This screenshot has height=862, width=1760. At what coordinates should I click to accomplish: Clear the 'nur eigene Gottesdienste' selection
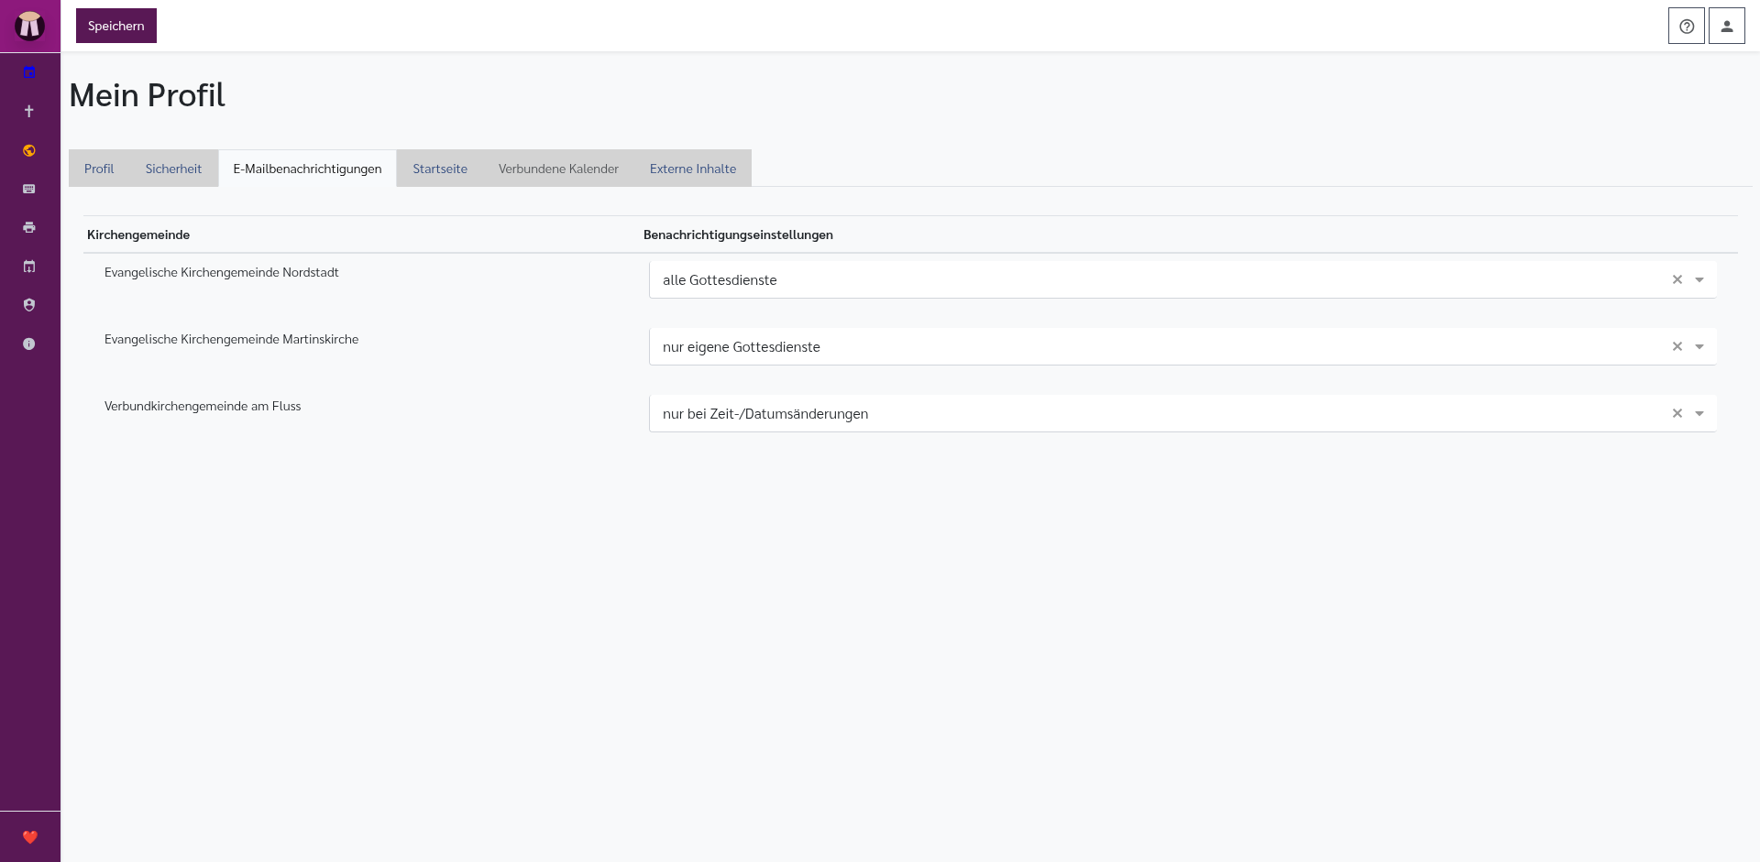point(1677,346)
